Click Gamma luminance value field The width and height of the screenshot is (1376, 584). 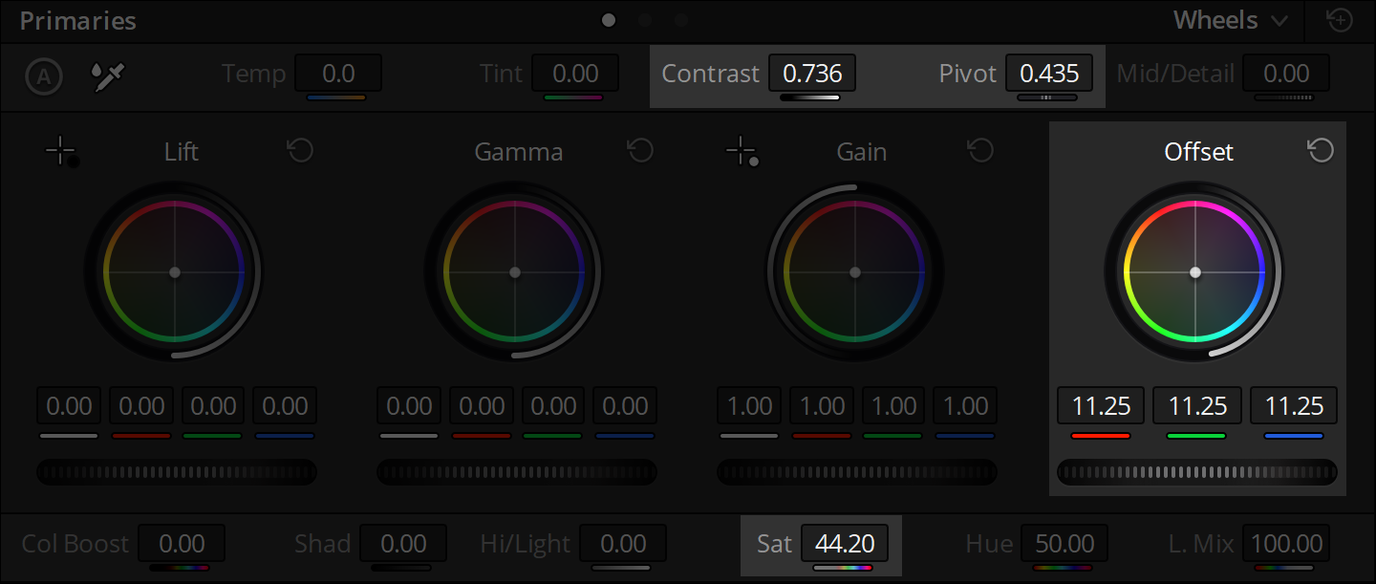[x=409, y=406]
